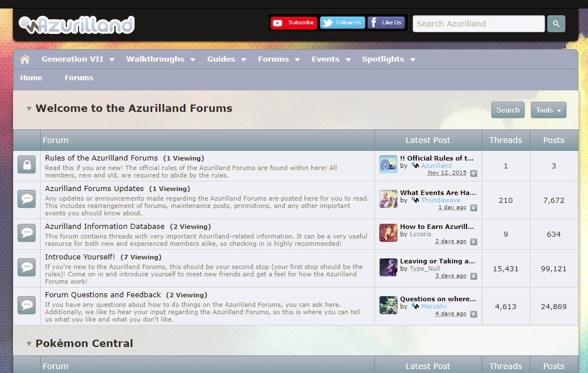The width and height of the screenshot is (588, 373).
Task: Open user profile Thundawave
Action: coord(440,200)
